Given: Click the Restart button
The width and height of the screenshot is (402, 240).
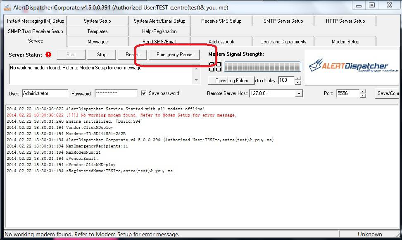Looking at the screenshot, I should [x=133, y=55].
